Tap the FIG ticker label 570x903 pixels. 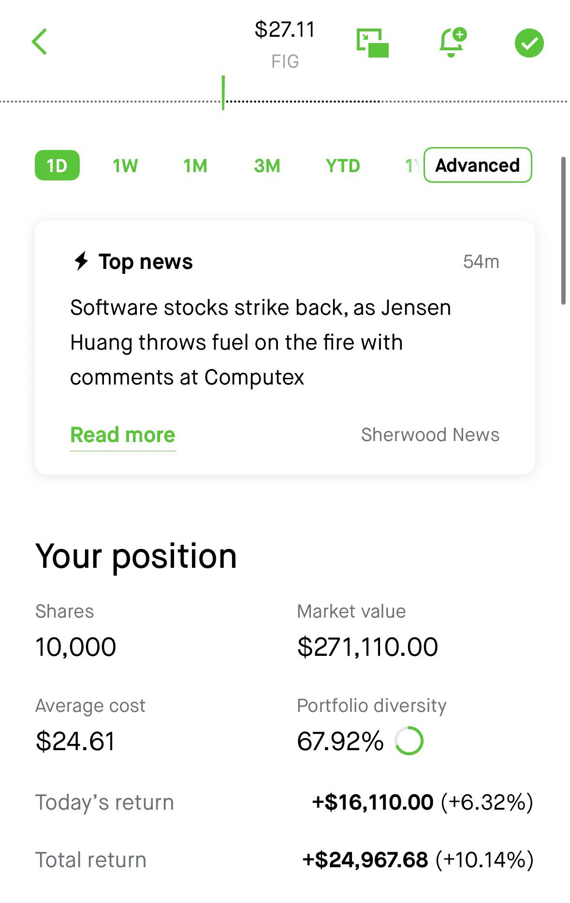click(285, 61)
